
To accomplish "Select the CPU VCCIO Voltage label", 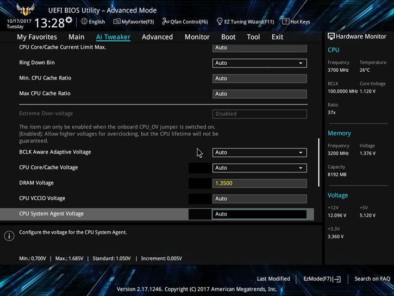I will tap(42, 198).
